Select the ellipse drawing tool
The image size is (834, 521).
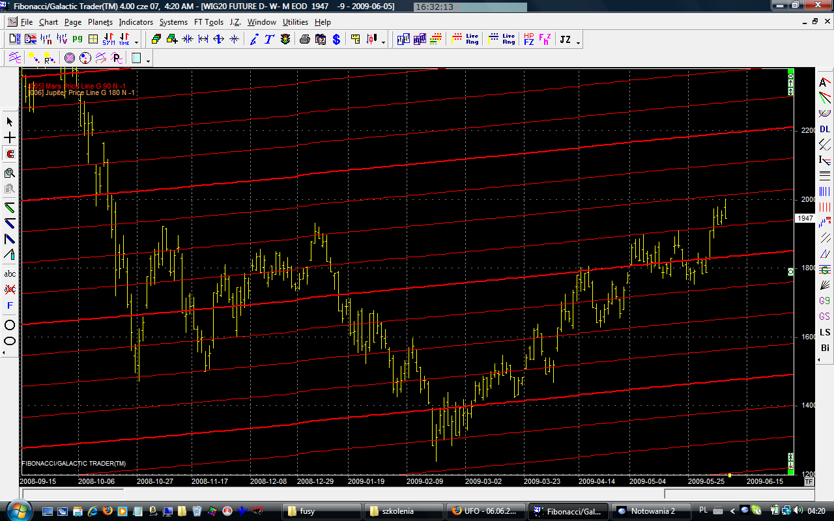tap(10, 341)
